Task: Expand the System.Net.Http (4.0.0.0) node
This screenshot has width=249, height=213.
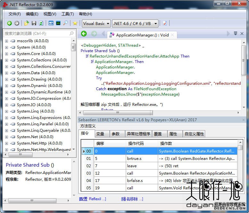Action: click(6, 144)
